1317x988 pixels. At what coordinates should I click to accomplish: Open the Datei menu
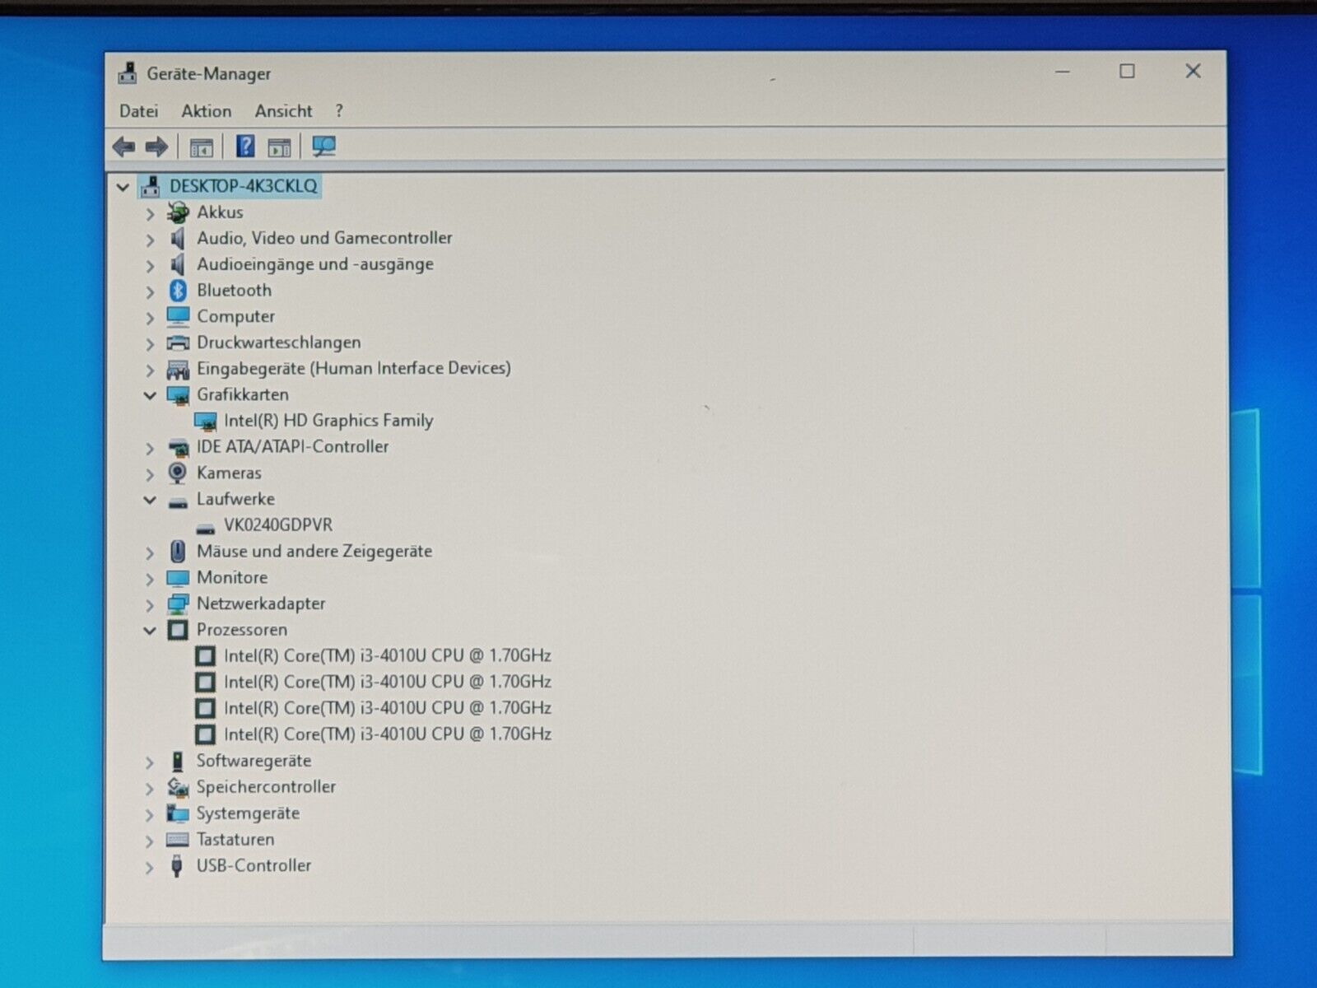tap(138, 111)
